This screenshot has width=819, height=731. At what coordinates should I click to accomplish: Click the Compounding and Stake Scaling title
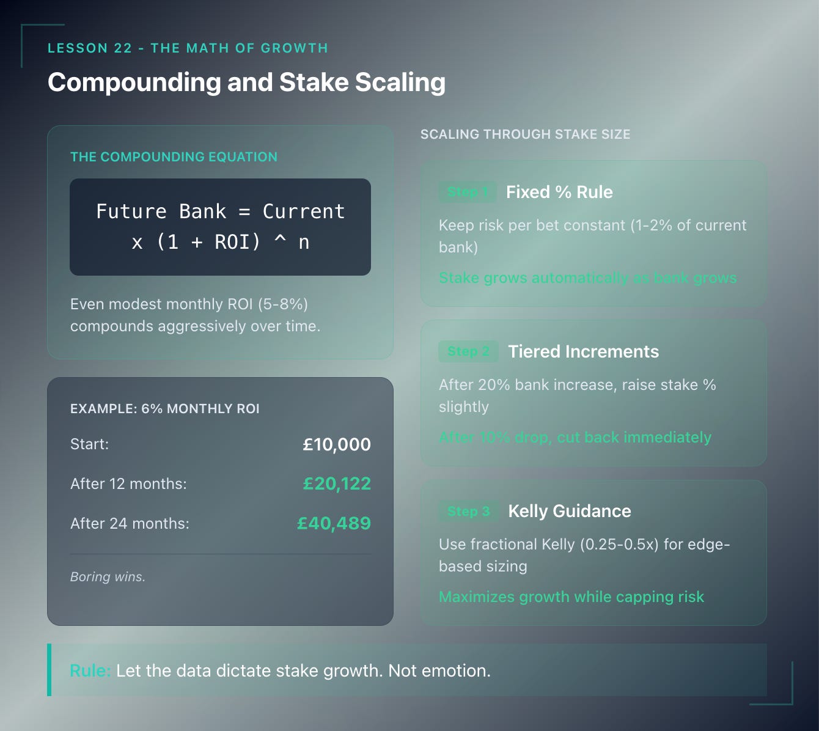(x=247, y=82)
